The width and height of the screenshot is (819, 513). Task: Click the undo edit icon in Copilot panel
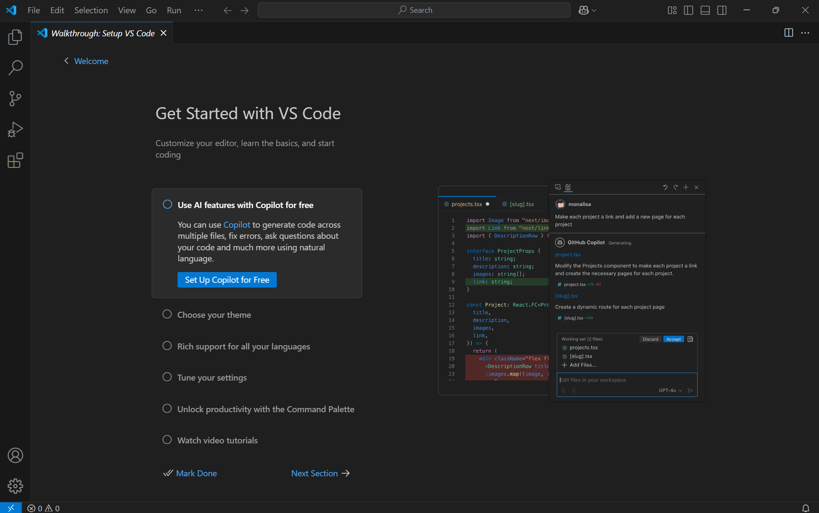pyautogui.click(x=665, y=187)
